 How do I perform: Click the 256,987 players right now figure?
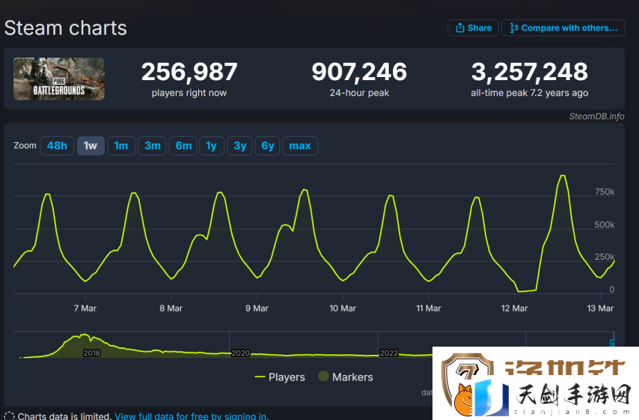click(189, 72)
